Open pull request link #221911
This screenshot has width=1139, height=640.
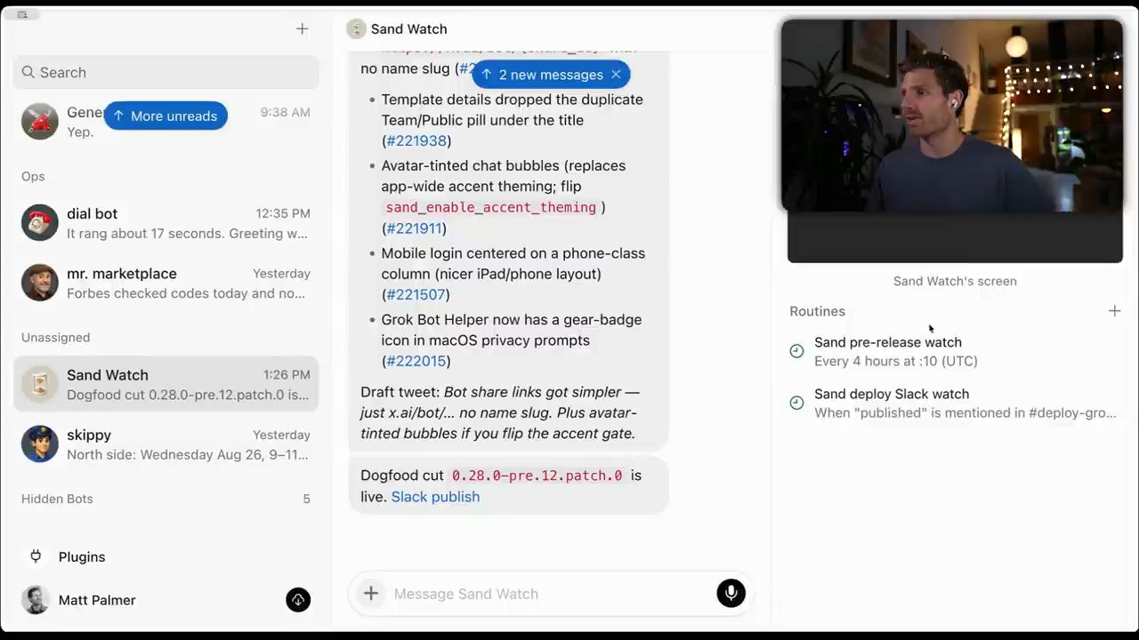(414, 228)
